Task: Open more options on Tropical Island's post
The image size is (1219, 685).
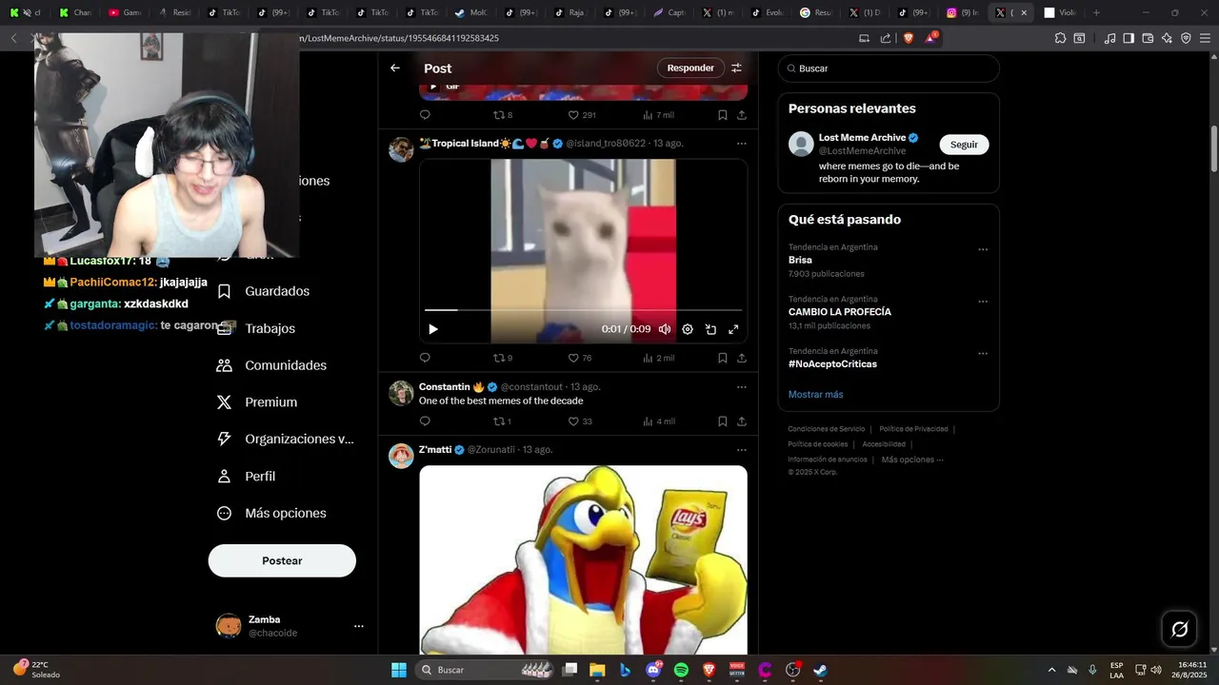Action: pyautogui.click(x=742, y=144)
